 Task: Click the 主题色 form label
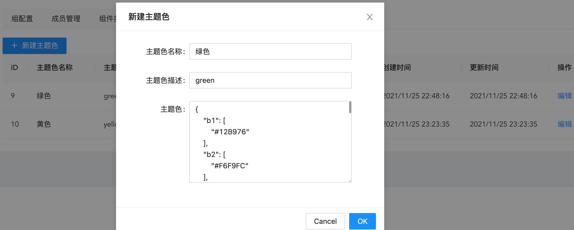[x=173, y=109]
